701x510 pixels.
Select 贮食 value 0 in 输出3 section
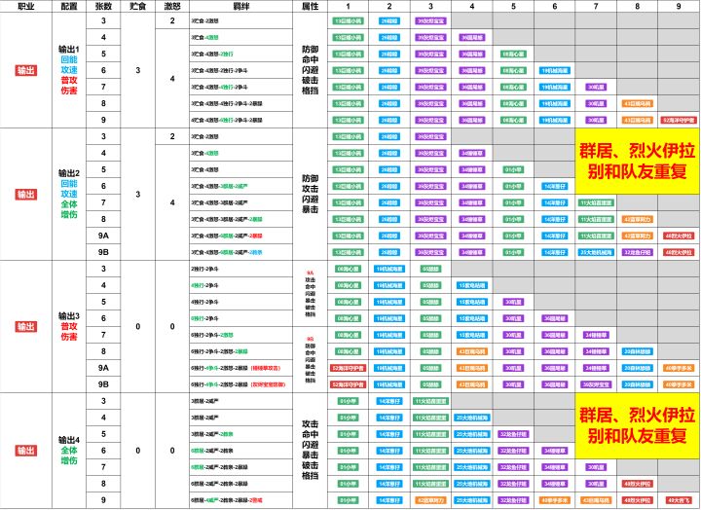[137, 326]
